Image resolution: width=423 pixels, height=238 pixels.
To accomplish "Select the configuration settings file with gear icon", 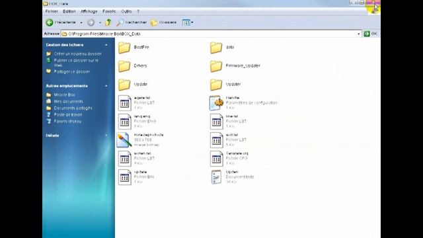I will coord(243,103).
